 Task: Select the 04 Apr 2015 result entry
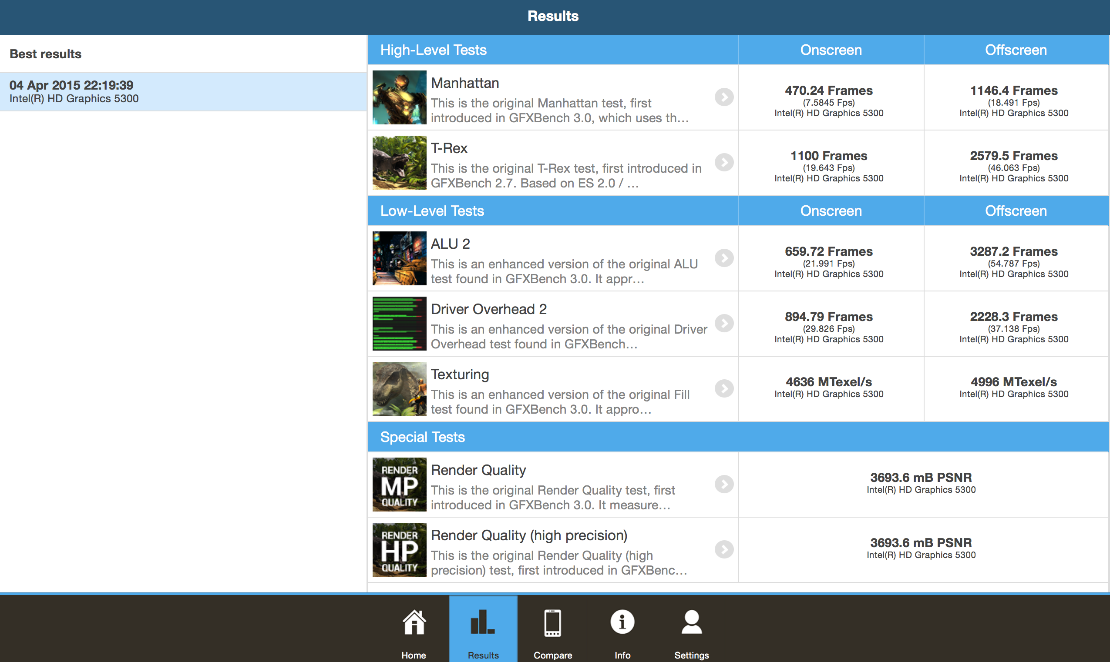tap(183, 92)
